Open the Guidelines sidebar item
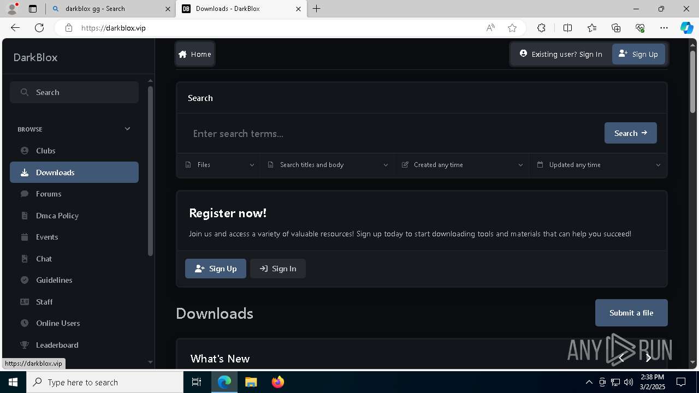This screenshot has width=699, height=393. pos(74,280)
